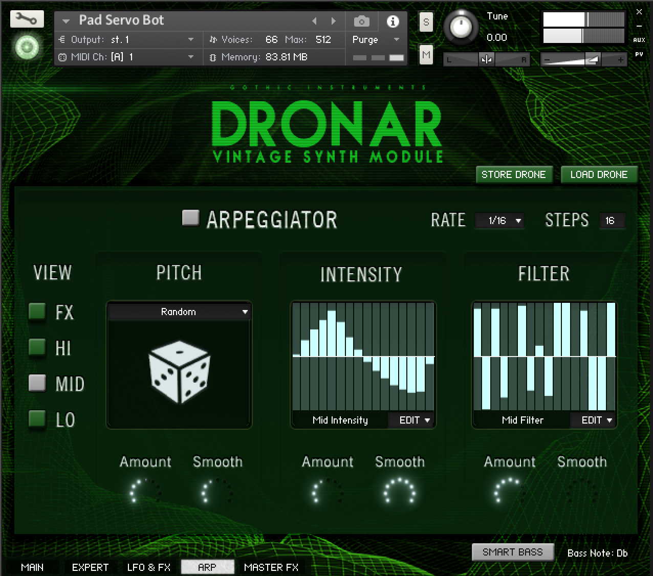Toggle the AUX label

click(639, 40)
